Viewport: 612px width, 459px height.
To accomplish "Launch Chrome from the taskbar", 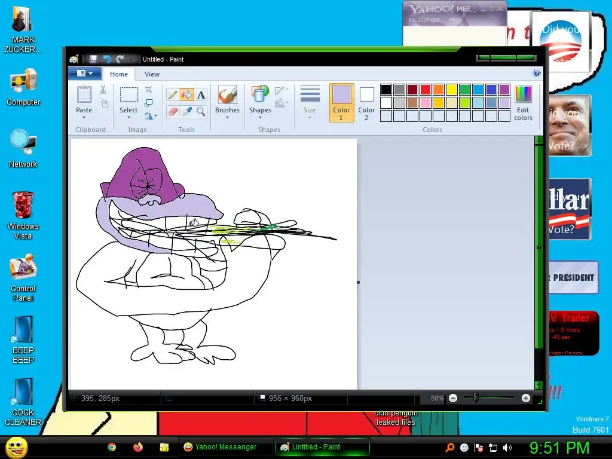I will [112, 447].
